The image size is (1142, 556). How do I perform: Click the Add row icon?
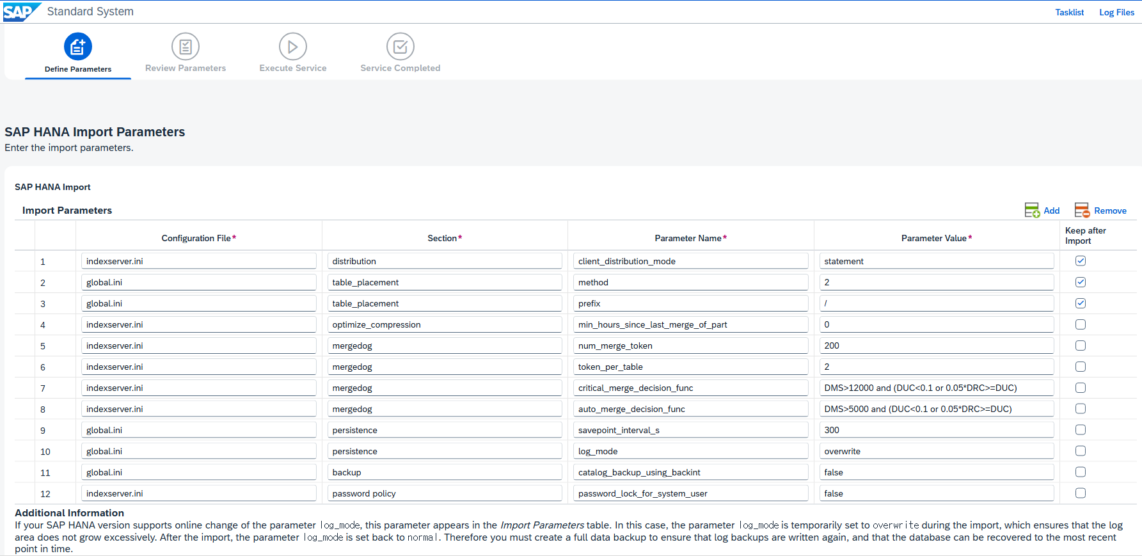point(1032,210)
